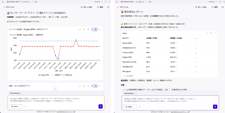Screen dimensions: 225x113
Task: Open data source dropdown in left chat
Action: [x=16, y=106]
